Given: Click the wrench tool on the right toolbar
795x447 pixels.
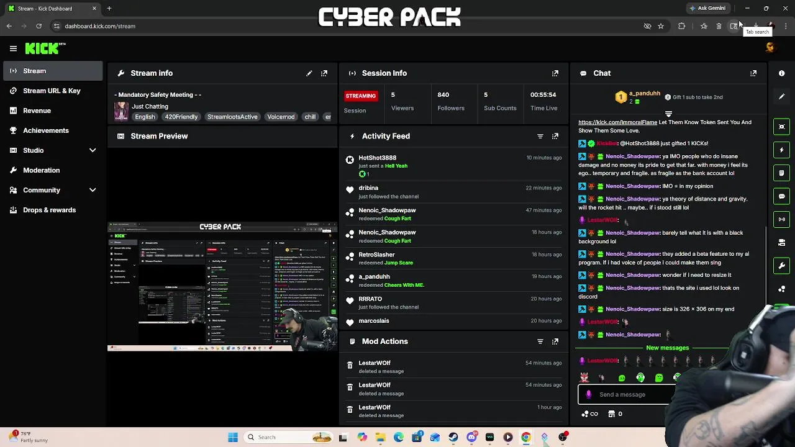Looking at the screenshot, I should 782,266.
